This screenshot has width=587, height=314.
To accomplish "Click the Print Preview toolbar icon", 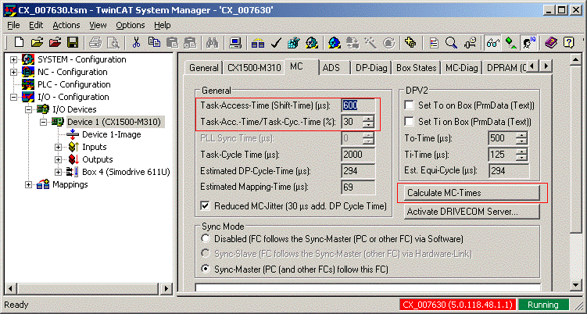I will click(x=113, y=42).
